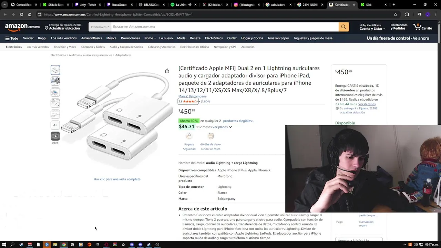Open the shopping cart (Carrito)
The width and height of the screenshot is (441, 248).
(x=422, y=27)
